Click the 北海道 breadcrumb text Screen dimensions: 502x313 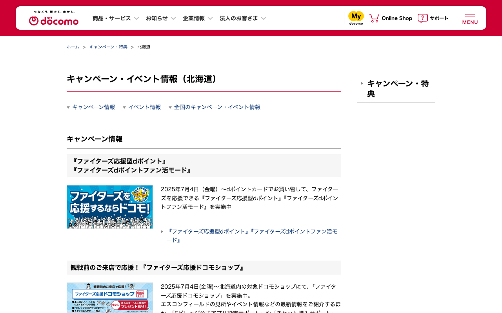pos(144,47)
